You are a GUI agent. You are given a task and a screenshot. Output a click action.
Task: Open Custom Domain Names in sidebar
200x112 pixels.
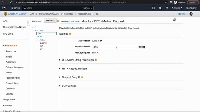[15, 27]
